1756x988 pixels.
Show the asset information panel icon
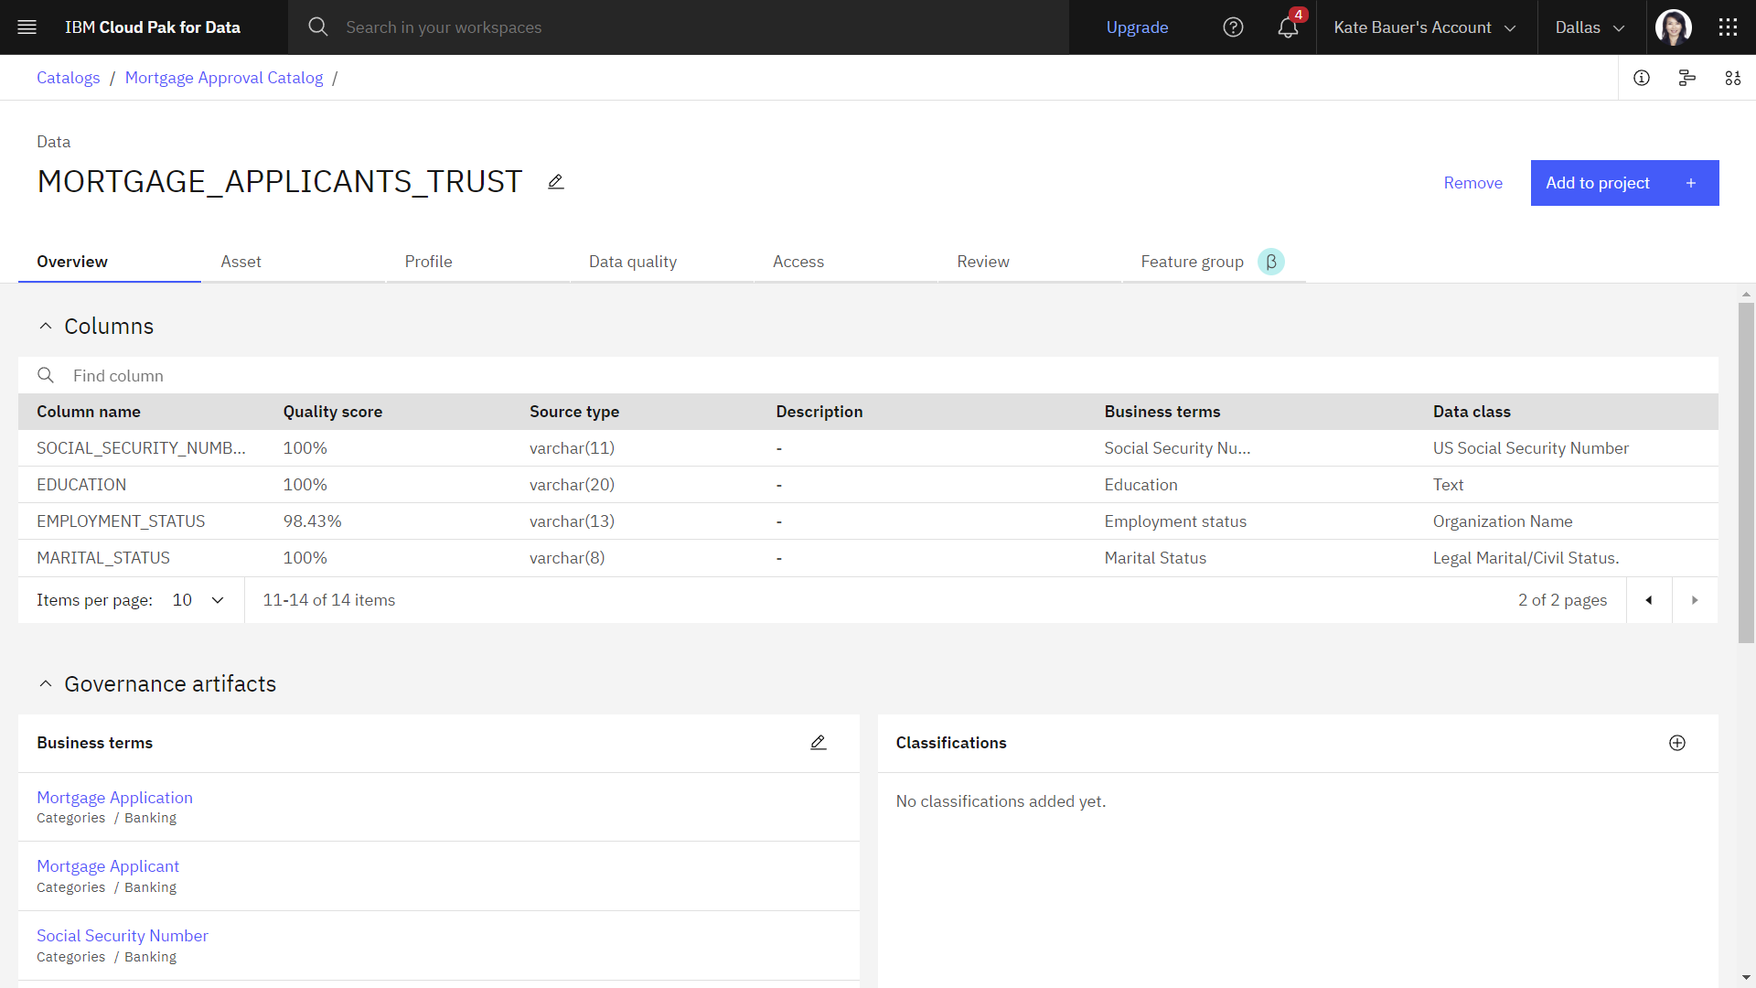[1642, 78]
